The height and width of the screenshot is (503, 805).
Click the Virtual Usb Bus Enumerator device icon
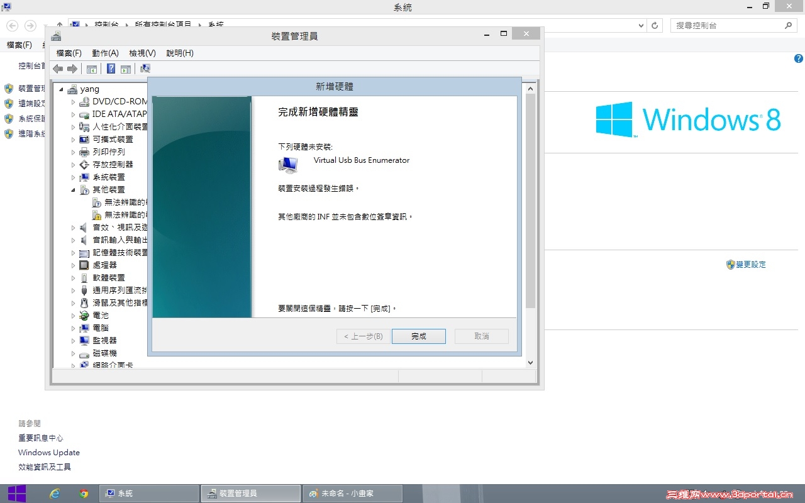click(x=288, y=165)
